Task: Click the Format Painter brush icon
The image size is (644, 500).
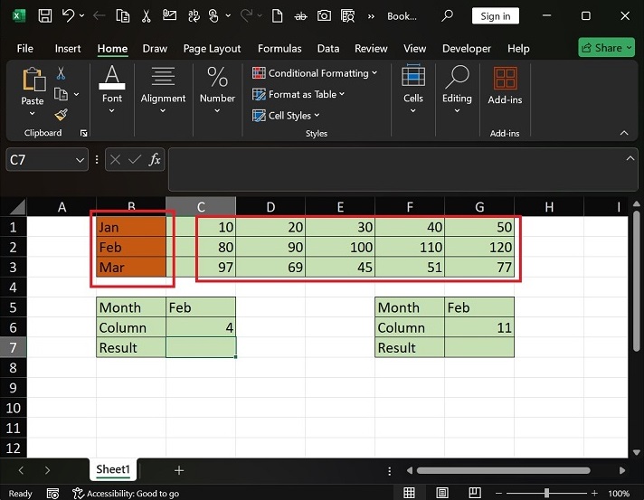Action: (61, 115)
